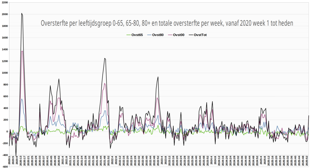Click the purple Ovst00 peak near 1400
The width and height of the screenshot is (311, 168).
click(x=22, y=51)
